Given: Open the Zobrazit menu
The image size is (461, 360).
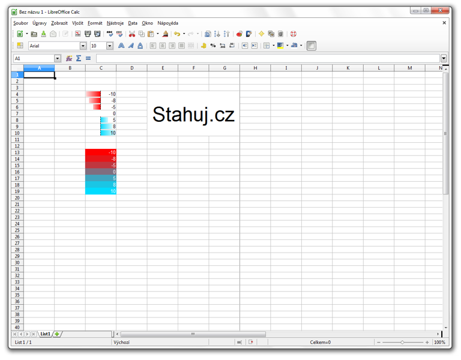Looking at the screenshot, I should 59,23.
